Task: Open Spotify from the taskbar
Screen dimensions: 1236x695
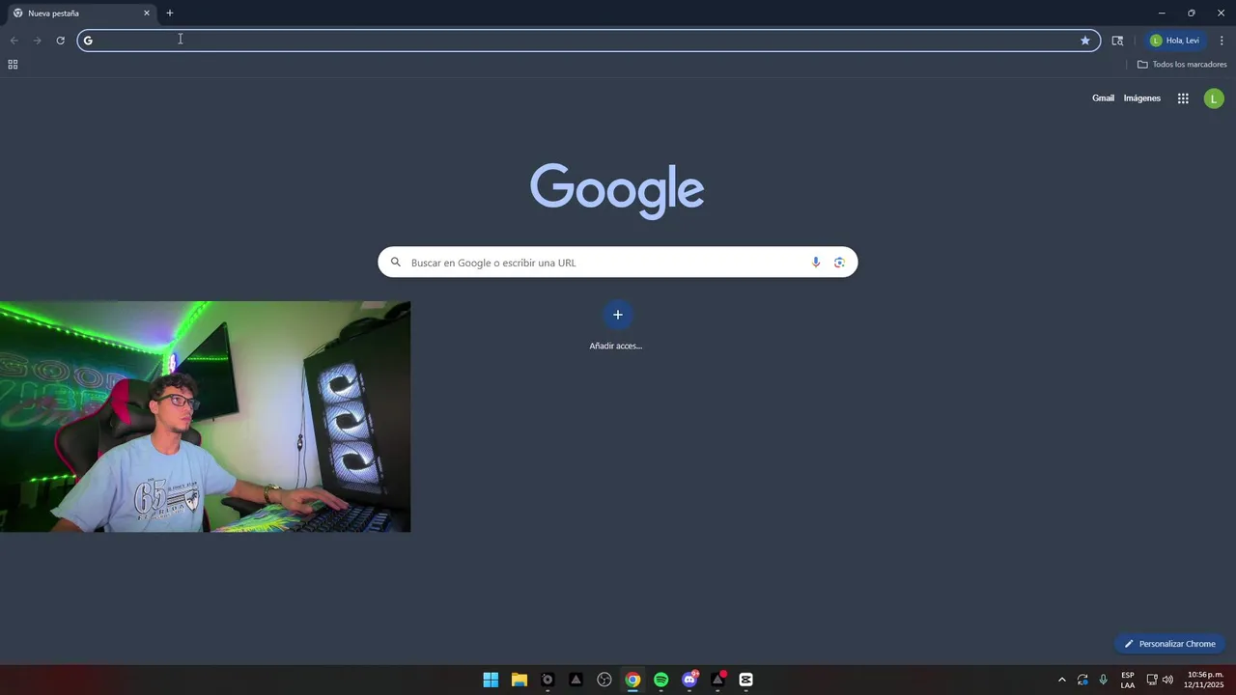Action: click(x=660, y=680)
